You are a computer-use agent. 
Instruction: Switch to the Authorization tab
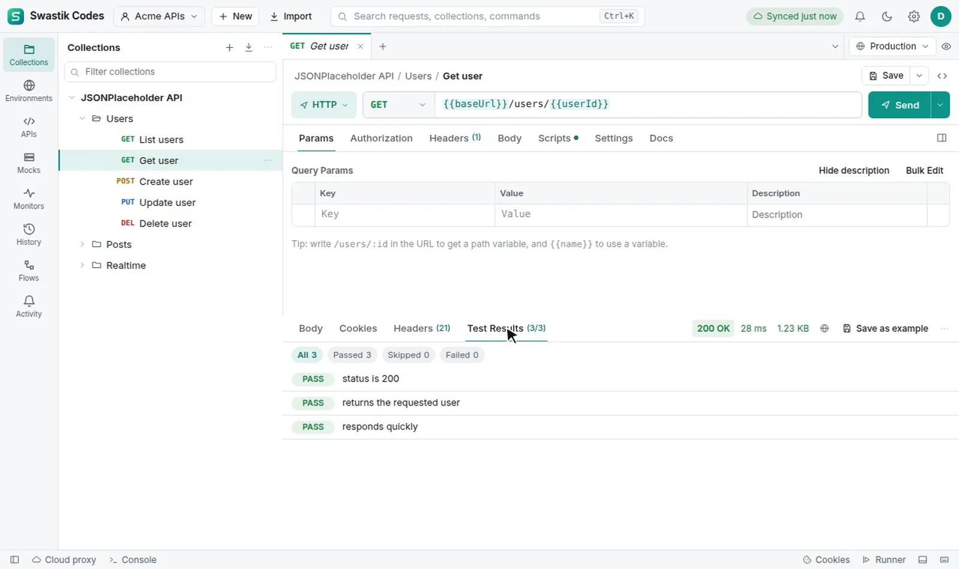pyautogui.click(x=381, y=138)
